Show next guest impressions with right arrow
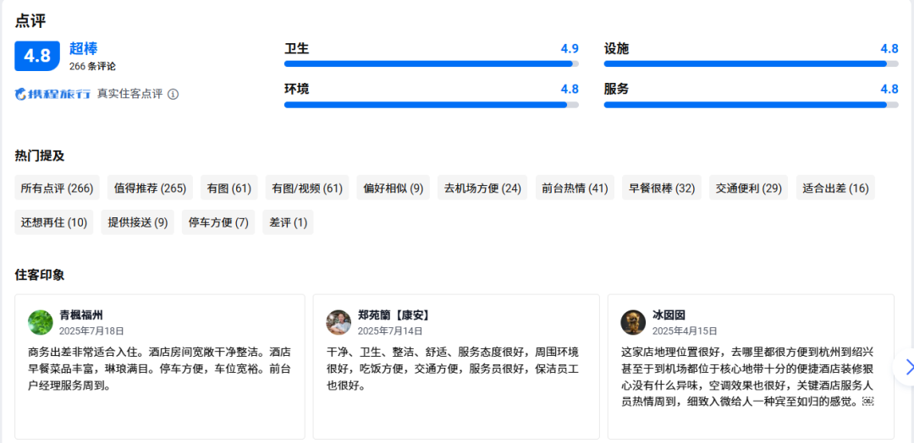The width and height of the screenshot is (914, 443). pos(908,367)
